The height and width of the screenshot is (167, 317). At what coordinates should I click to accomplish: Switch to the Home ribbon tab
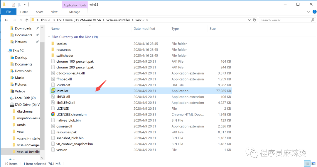coord(24,12)
